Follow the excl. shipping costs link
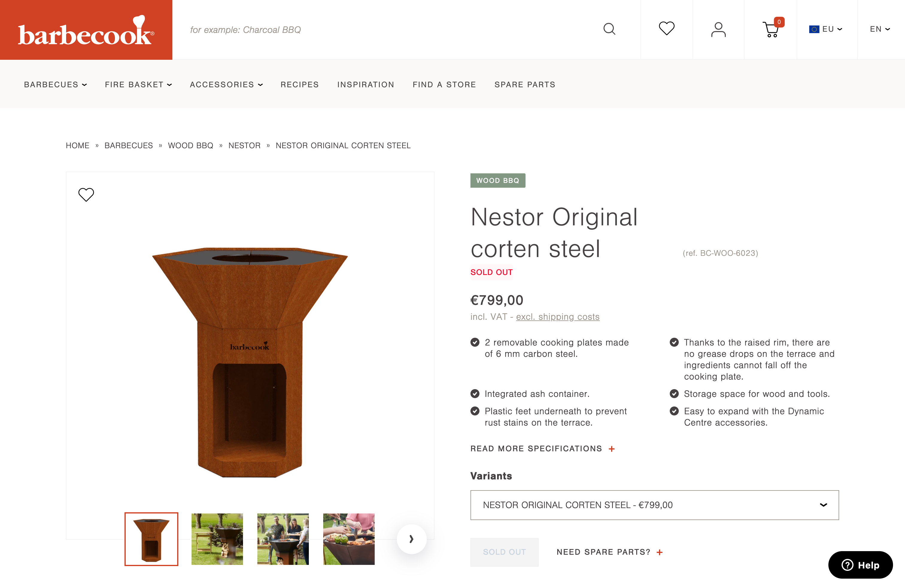Screen dimensions: 905x587 [558, 317]
